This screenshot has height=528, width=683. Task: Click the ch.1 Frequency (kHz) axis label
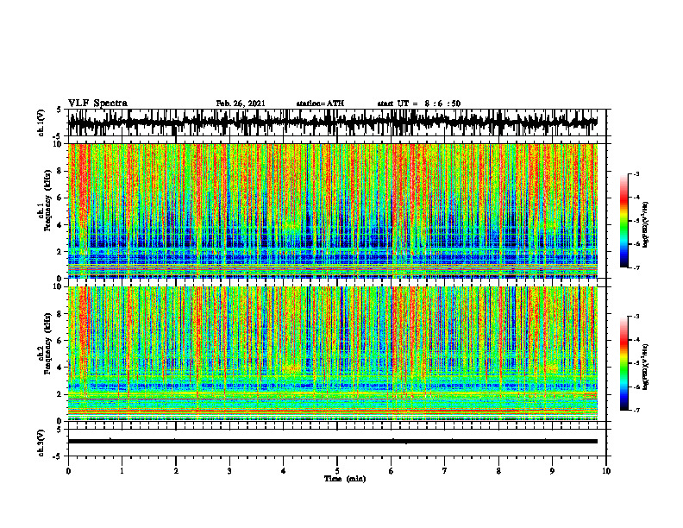pos(45,201)
